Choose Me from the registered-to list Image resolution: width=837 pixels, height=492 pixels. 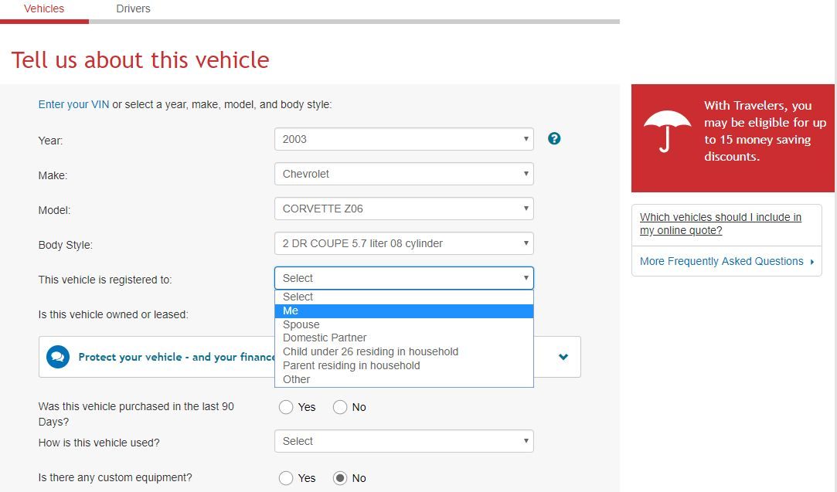[x=404, y=310]
